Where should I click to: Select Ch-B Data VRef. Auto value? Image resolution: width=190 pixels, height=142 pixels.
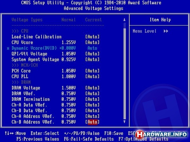click(x=92, y=110)
